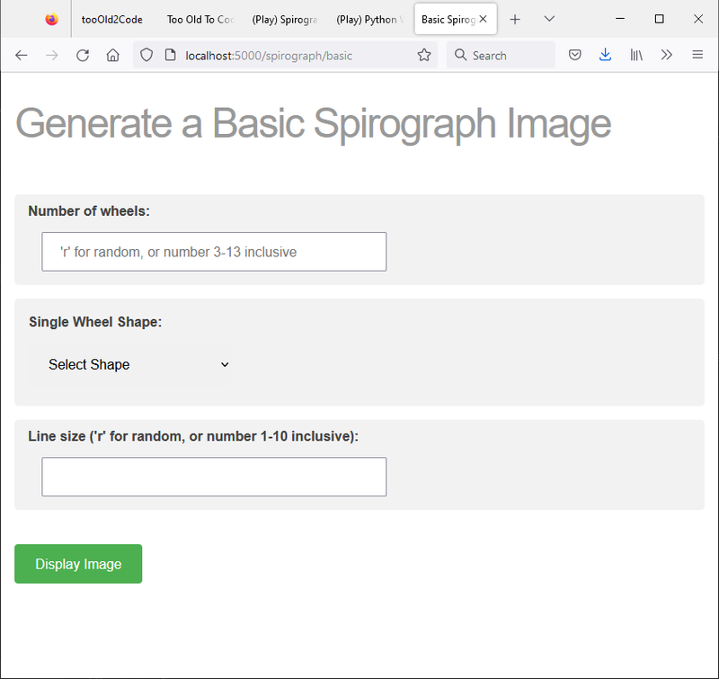Viewport: 719px width, 679px height.
Task: Open the downloads panel
Action: click(605, 55)
